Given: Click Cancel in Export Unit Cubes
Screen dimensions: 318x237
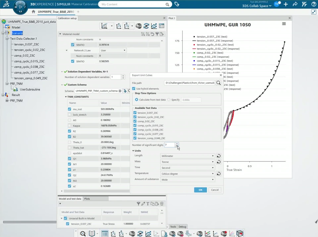Looking at the screenshot, I should tap(215, 190).
